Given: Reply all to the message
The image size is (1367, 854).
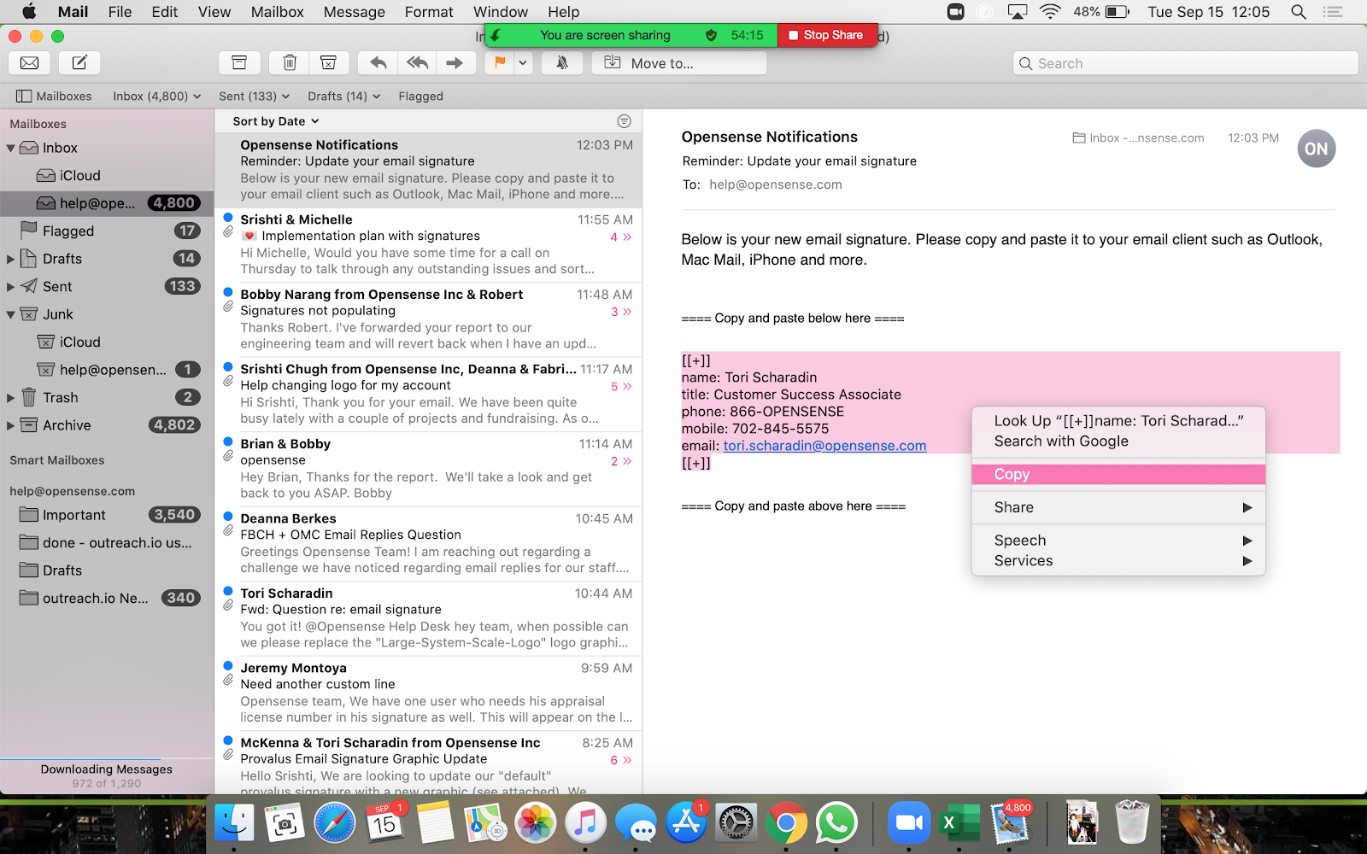Looking at the screenshot, I should tap(417, 63).
